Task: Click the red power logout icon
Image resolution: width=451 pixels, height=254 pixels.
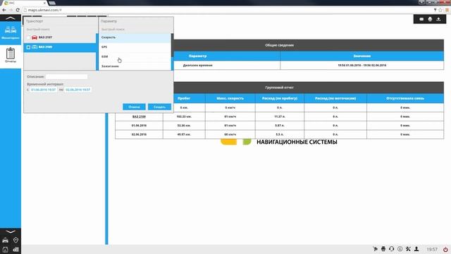Action: click(x=445, y=249)
